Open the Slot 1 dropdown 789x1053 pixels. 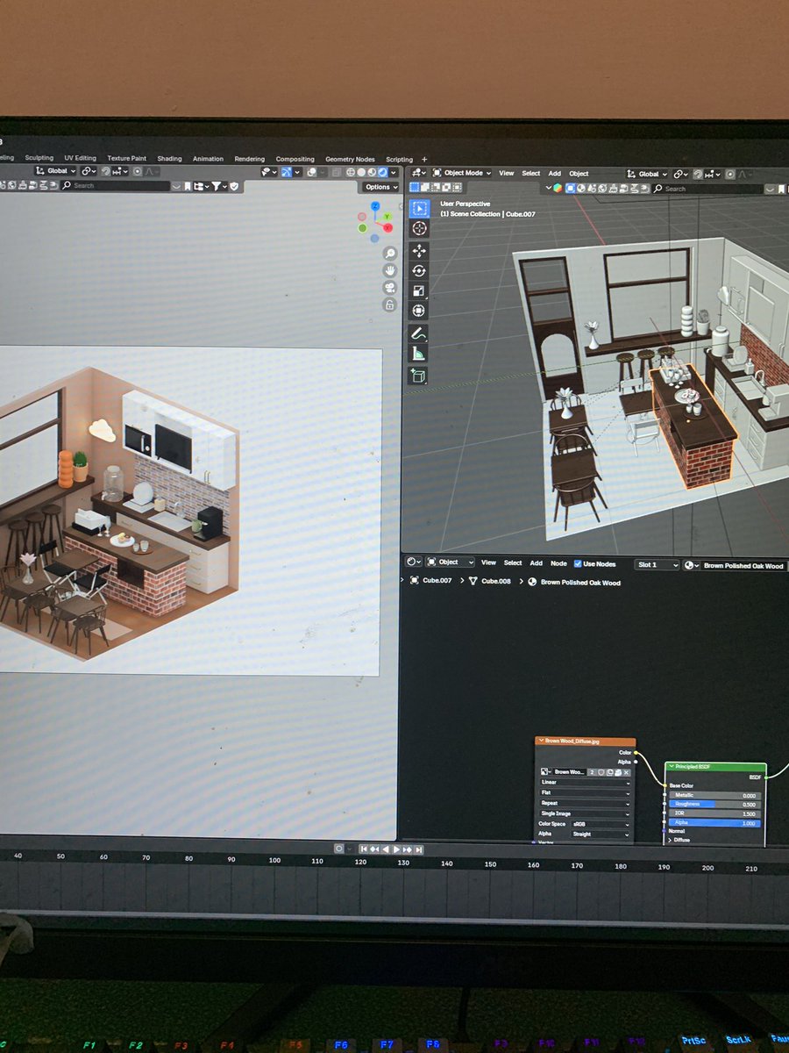657,565
